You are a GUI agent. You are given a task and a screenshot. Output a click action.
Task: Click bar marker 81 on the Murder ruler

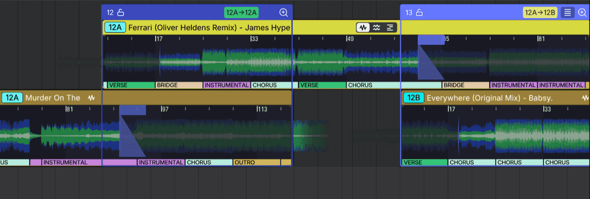69,109
